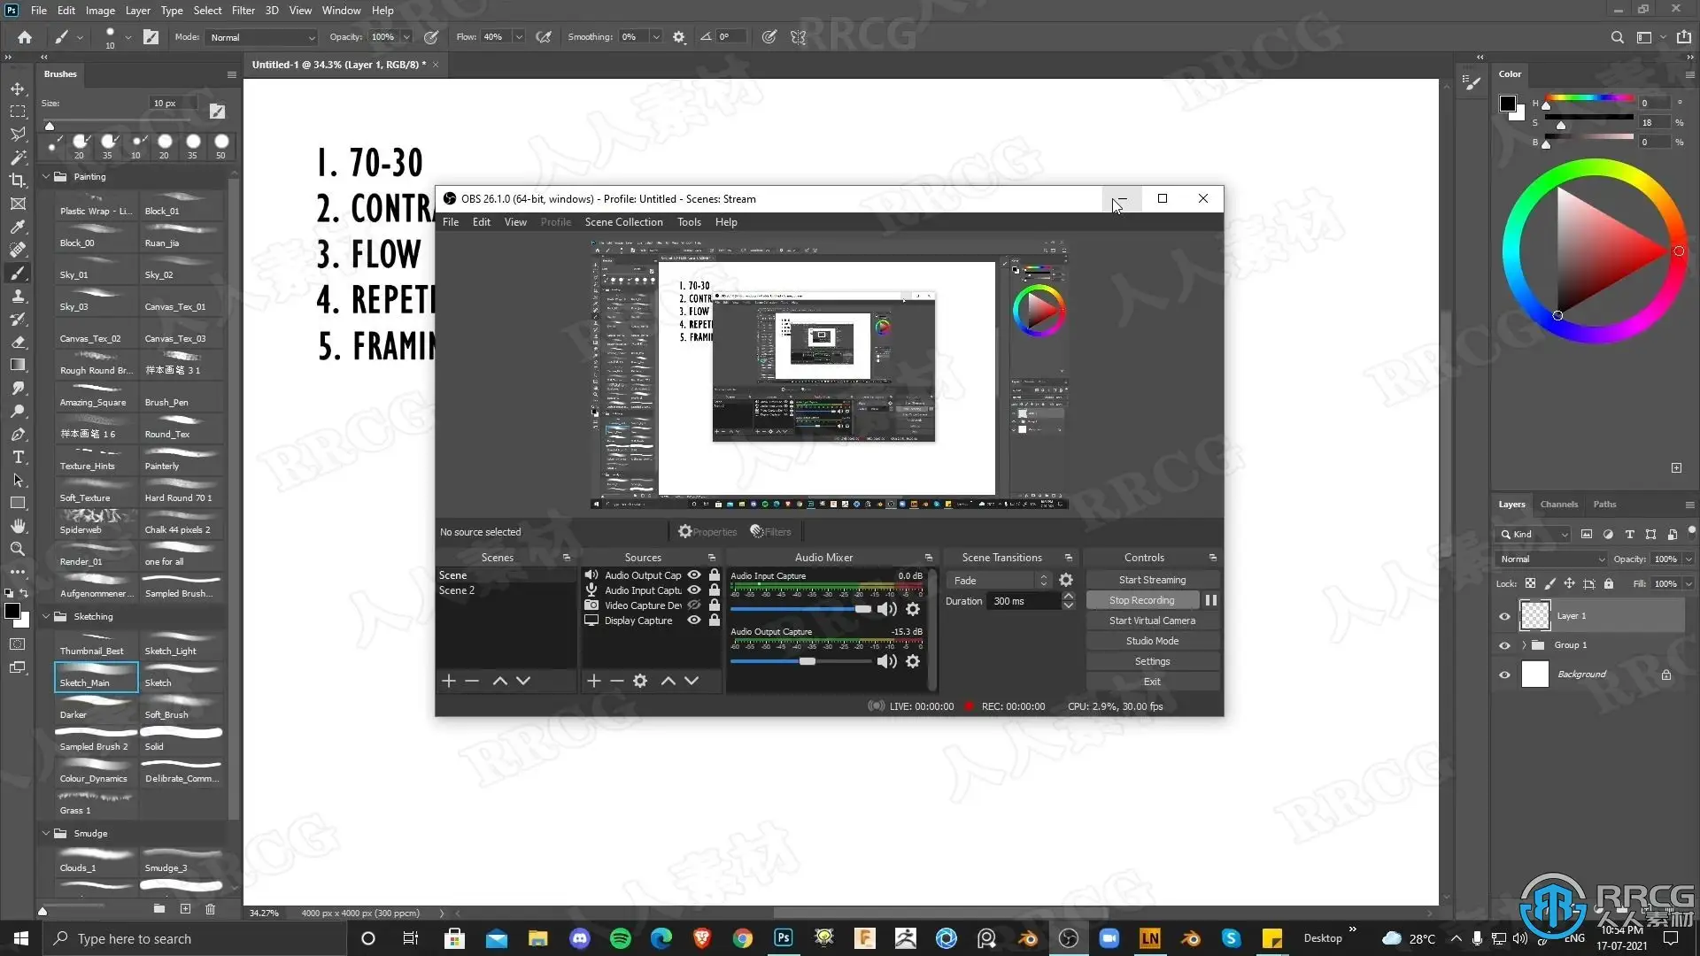The height and width of the screenshot is (956, 1700).
Task: Remove the selected source with minus button
Action: click(617, 681)
